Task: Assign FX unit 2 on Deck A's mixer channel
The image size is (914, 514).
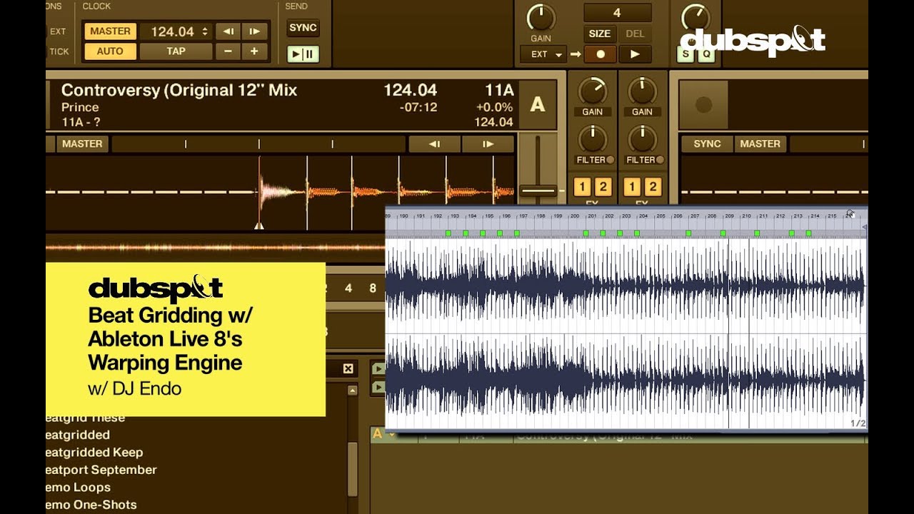Action: pyautogui.click(x=603, y=187)
